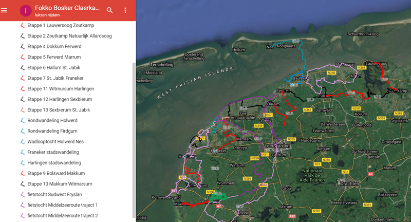The image size is (411, 222).
Task: Click the map title Fokko Bosker Claerka...
Action: pos(67,8)
